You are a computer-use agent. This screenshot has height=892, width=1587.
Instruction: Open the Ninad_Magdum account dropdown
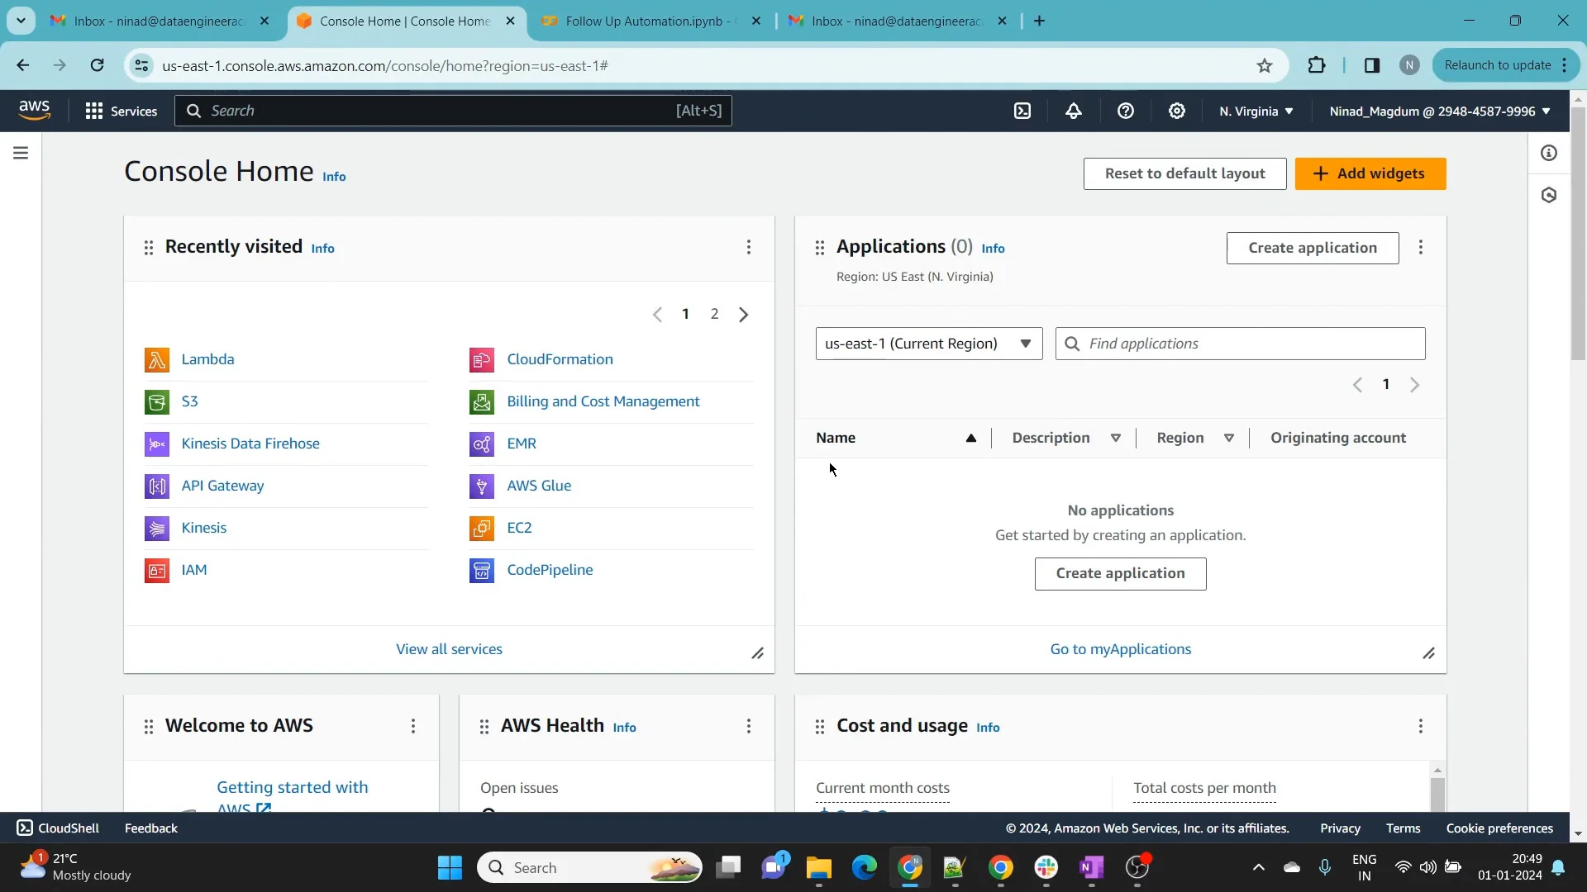(x=1440, y=111)
